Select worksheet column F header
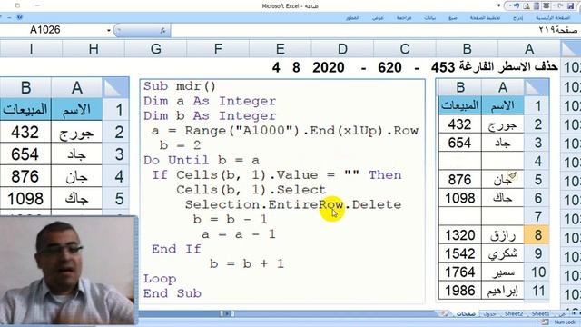This screenshot has width=581, height=327. click(218, 48)
